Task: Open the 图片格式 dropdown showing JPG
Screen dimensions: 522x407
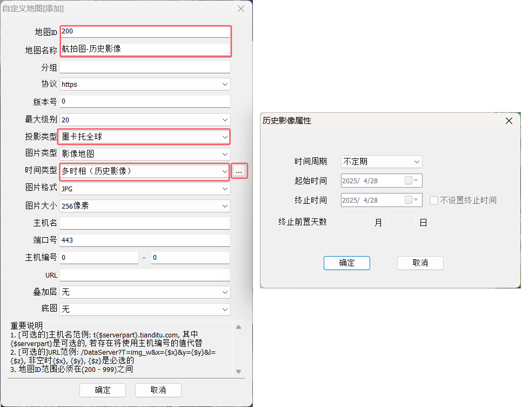Action: click(145, 189)
